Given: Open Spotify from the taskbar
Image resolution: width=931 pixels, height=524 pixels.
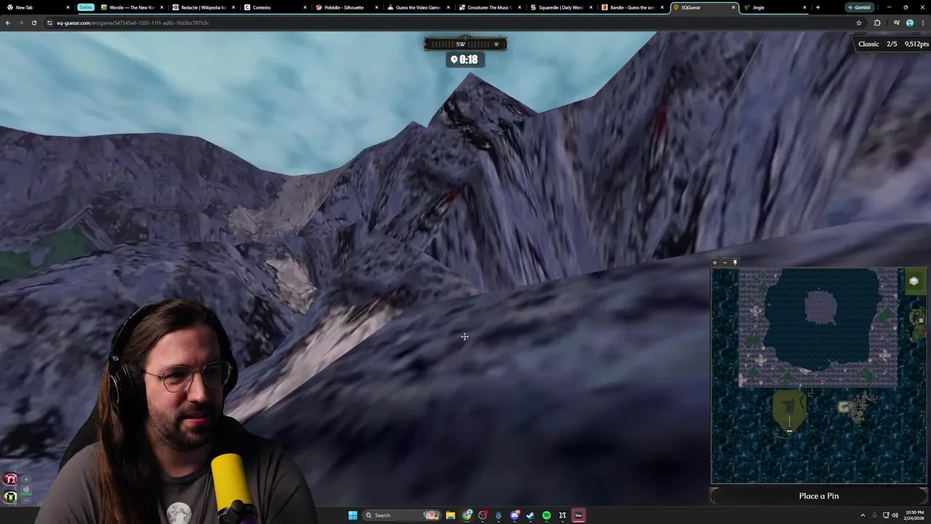Looking at the screenshot, I should pos(546,515).
